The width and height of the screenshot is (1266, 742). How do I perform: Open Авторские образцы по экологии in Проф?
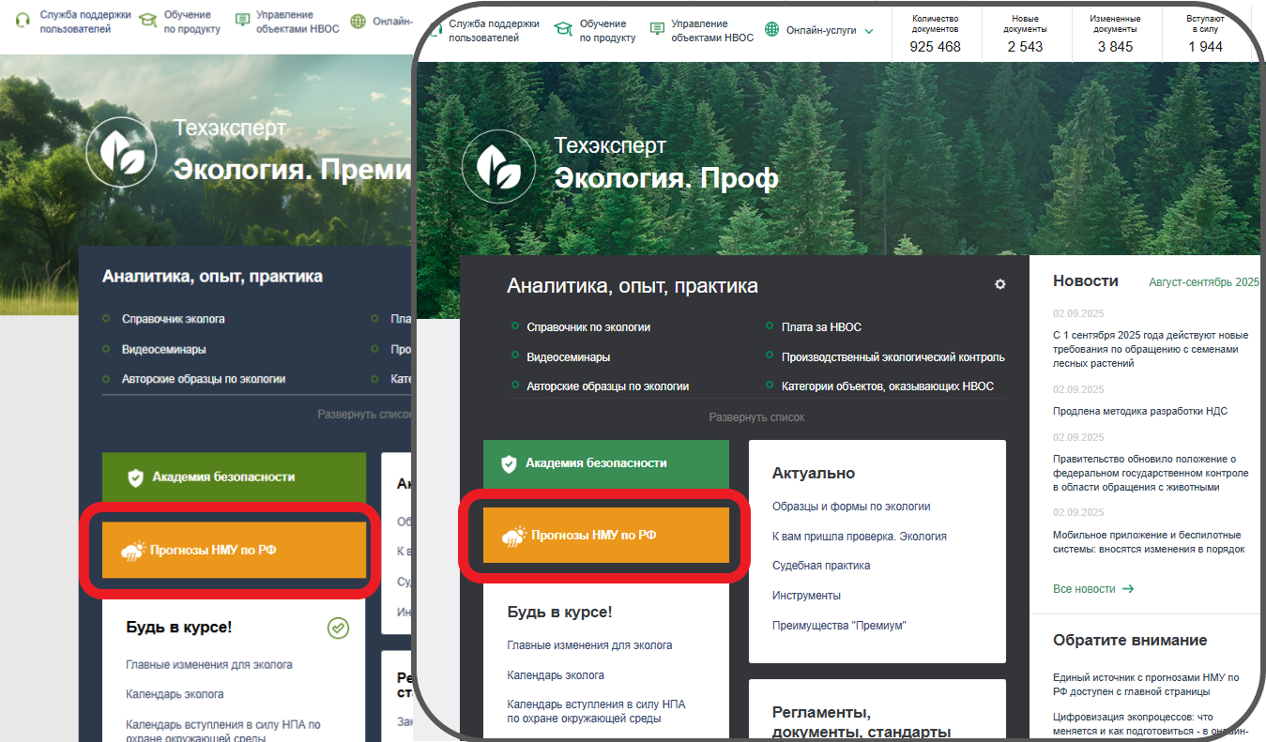[608, 386]
